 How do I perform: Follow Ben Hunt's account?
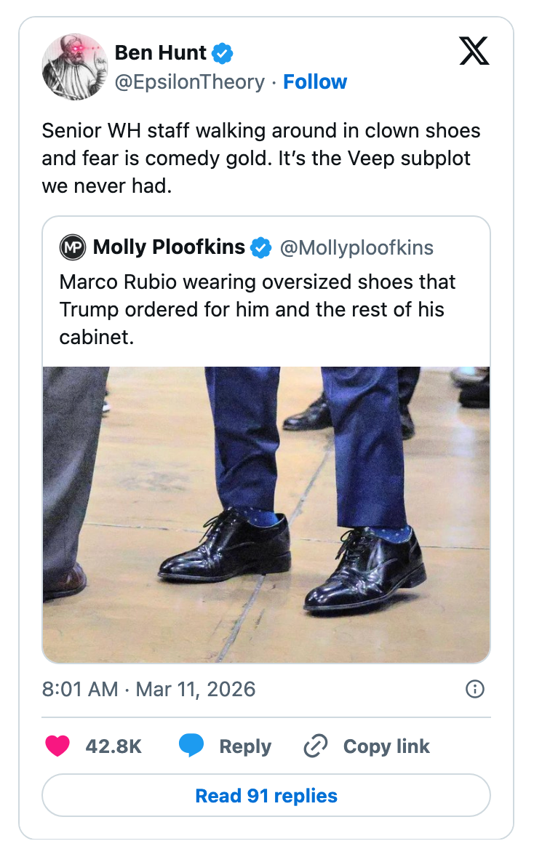(x=315, y=82)
